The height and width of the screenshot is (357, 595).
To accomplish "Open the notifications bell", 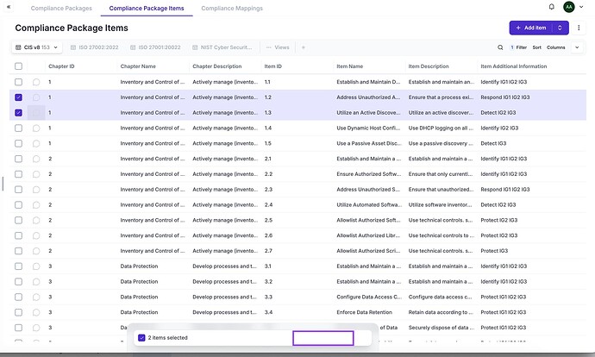I will pos(551,8).
